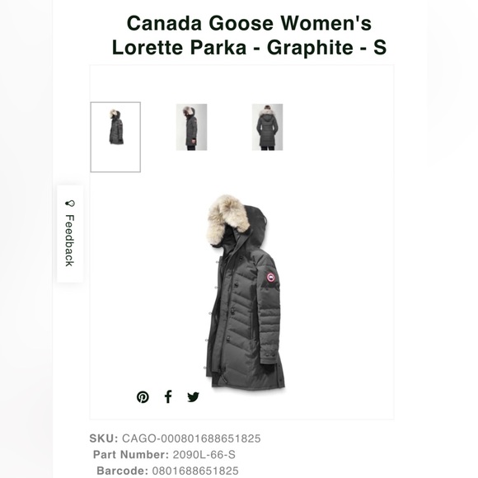
Task: Click the Feedback lightbulb icon
Action: click(x=70, y=204)
